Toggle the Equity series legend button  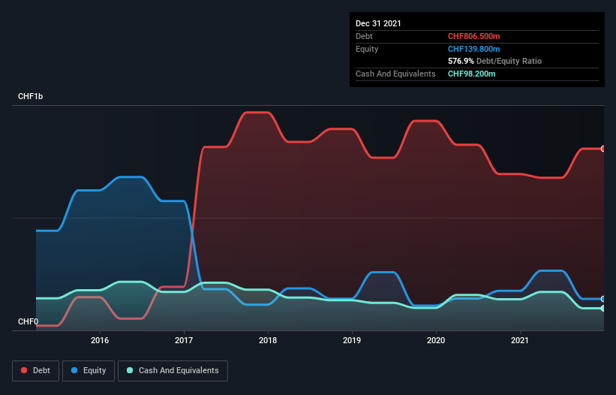point(89,371)
